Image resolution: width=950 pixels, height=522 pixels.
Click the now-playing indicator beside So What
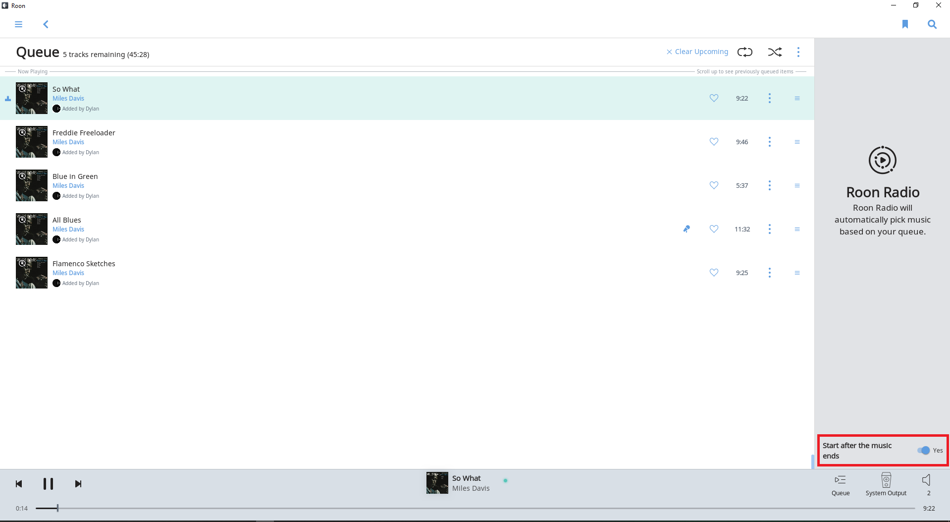click(8, 99)
